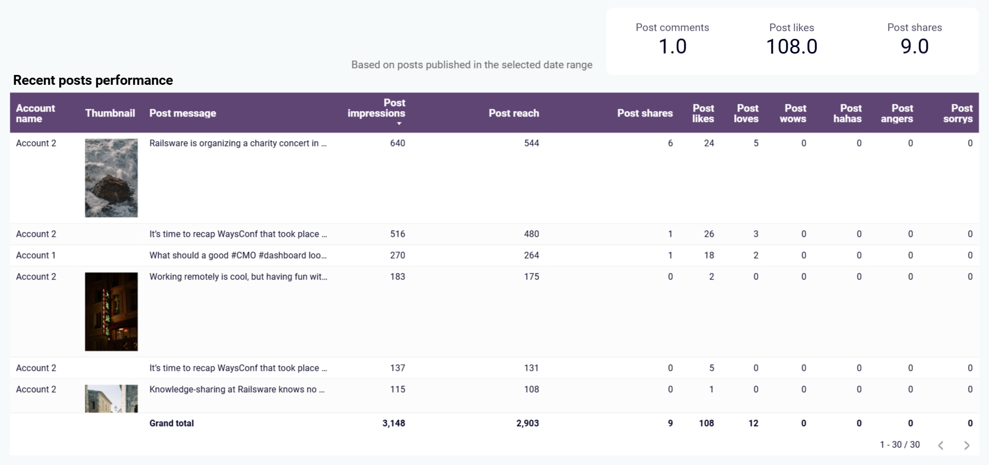Sort by the Post reach column header

pos(513,113)
